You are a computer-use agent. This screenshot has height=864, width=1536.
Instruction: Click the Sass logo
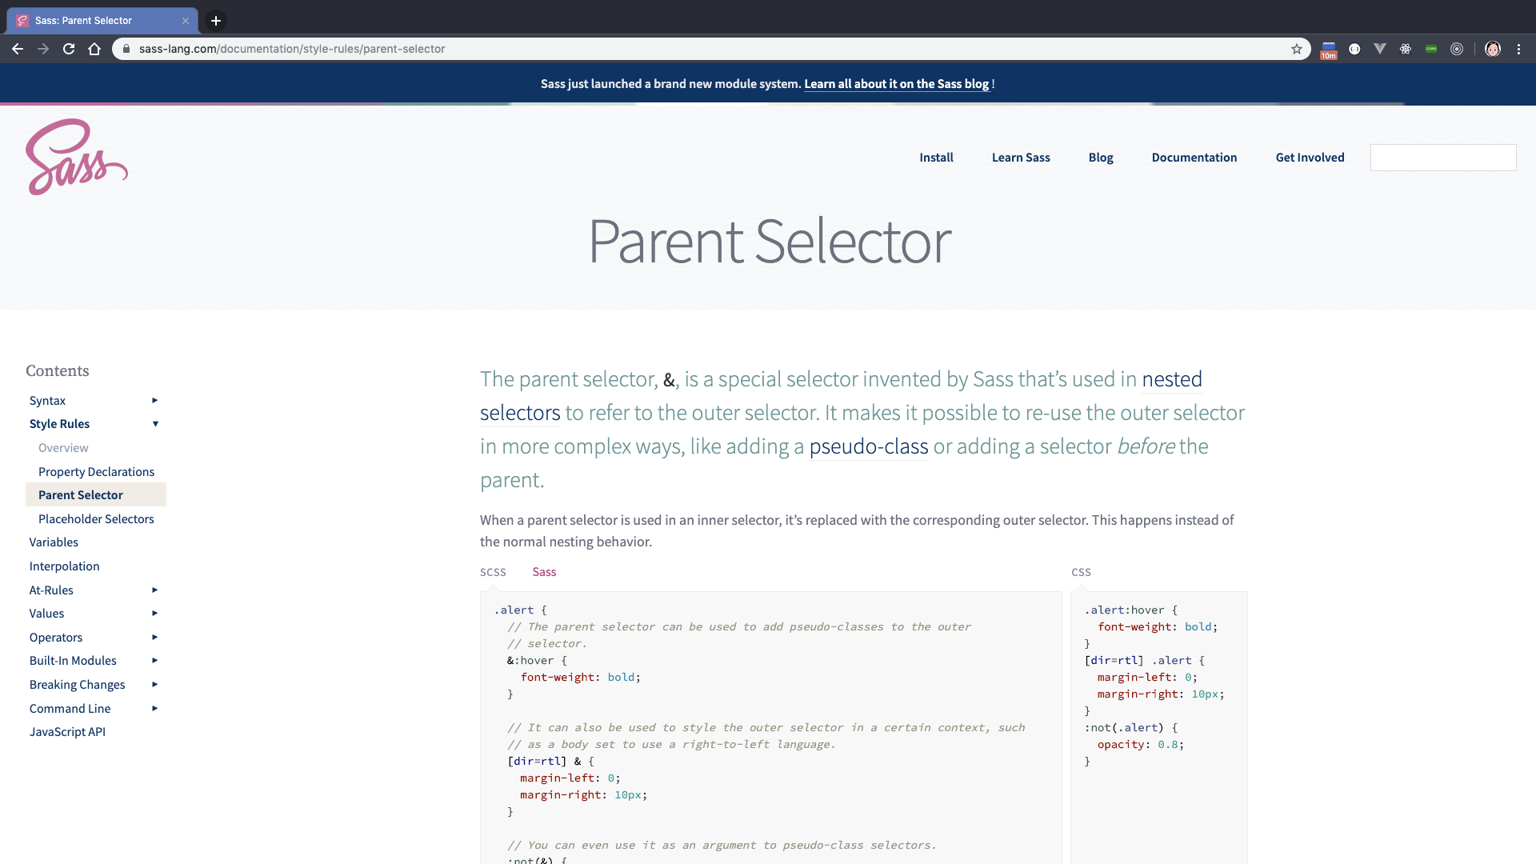[77, 157]
